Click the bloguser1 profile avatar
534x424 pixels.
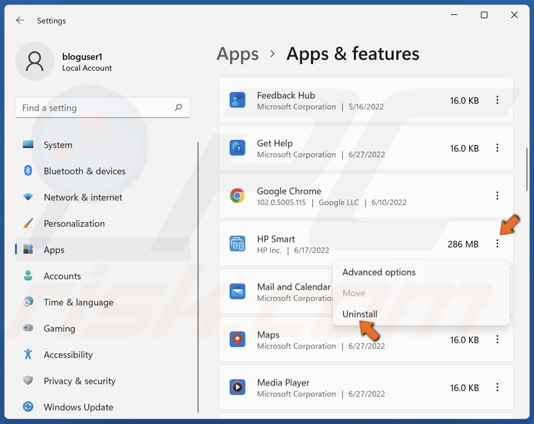pos(34,61)
